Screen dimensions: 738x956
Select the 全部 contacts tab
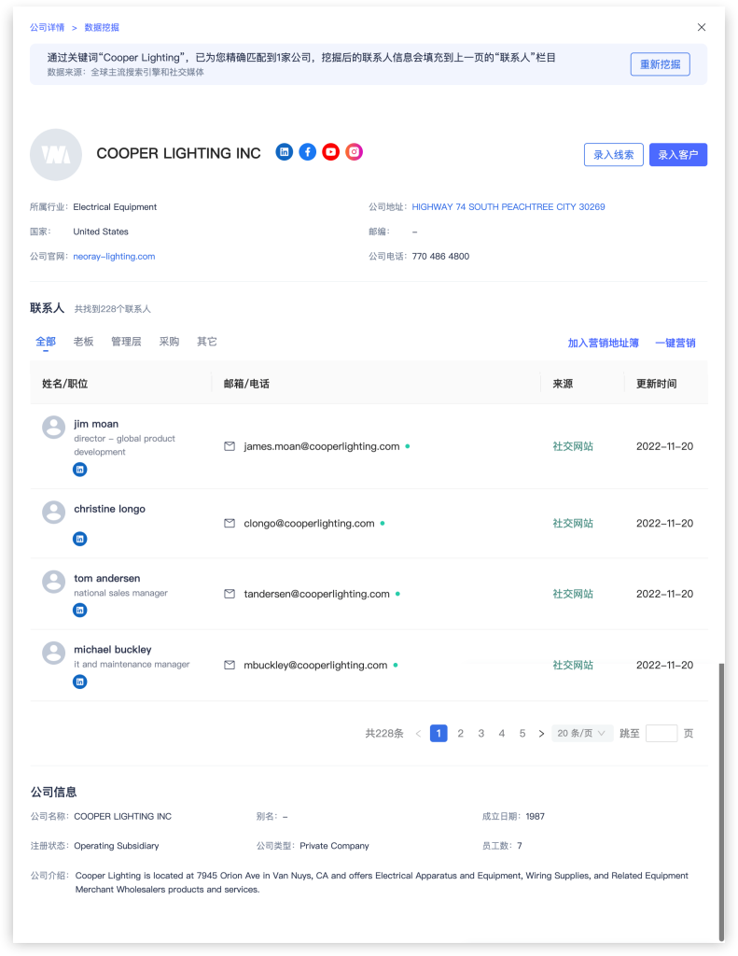(46, 342)
